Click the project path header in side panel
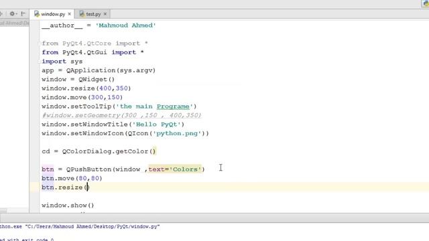The width and height of the screenshot is (429, 241). point(14,23)
